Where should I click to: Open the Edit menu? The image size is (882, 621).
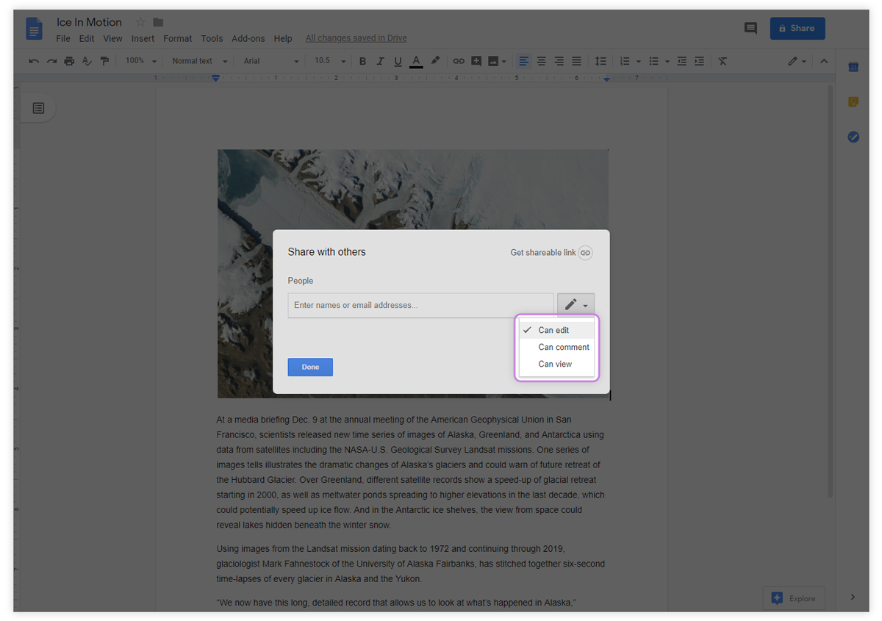(x=87, y=38)
